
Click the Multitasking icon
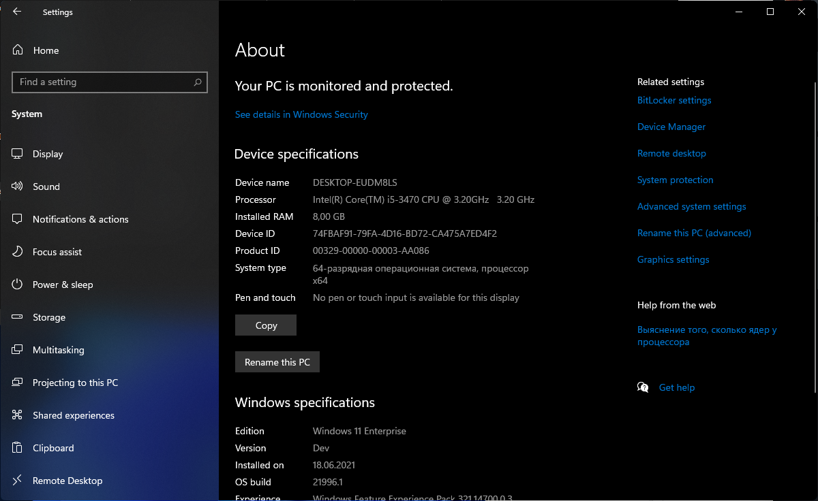pos(18,350)
